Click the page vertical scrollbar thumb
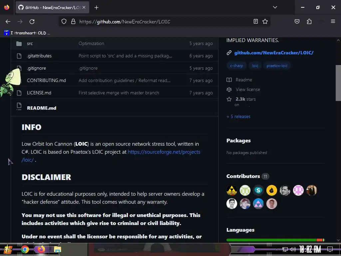341x256 pixels. click(338, 83)
